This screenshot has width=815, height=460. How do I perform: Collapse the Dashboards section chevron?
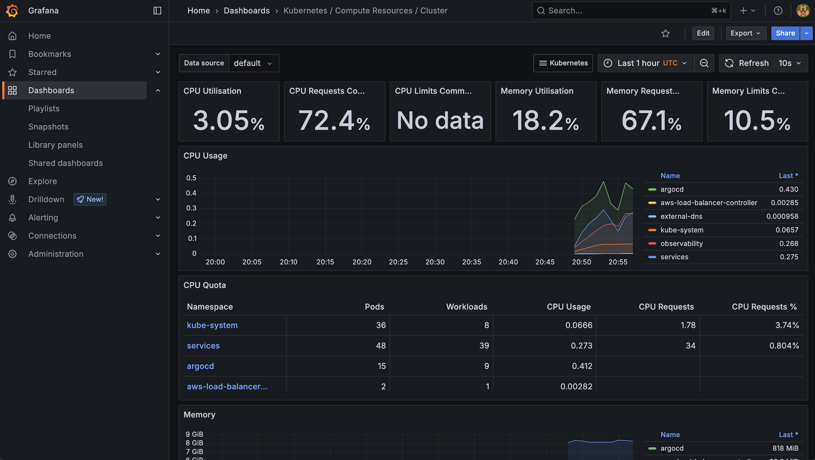158,90
